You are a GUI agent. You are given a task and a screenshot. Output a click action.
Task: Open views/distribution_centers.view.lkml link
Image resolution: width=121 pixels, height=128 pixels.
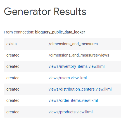tap(80, 89)
